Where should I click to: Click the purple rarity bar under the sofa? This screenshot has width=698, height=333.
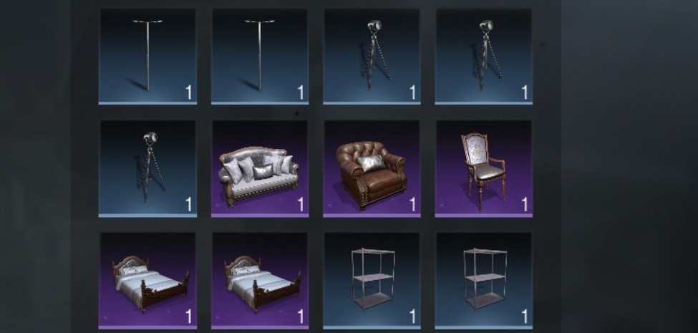click(x=260, y=216)
